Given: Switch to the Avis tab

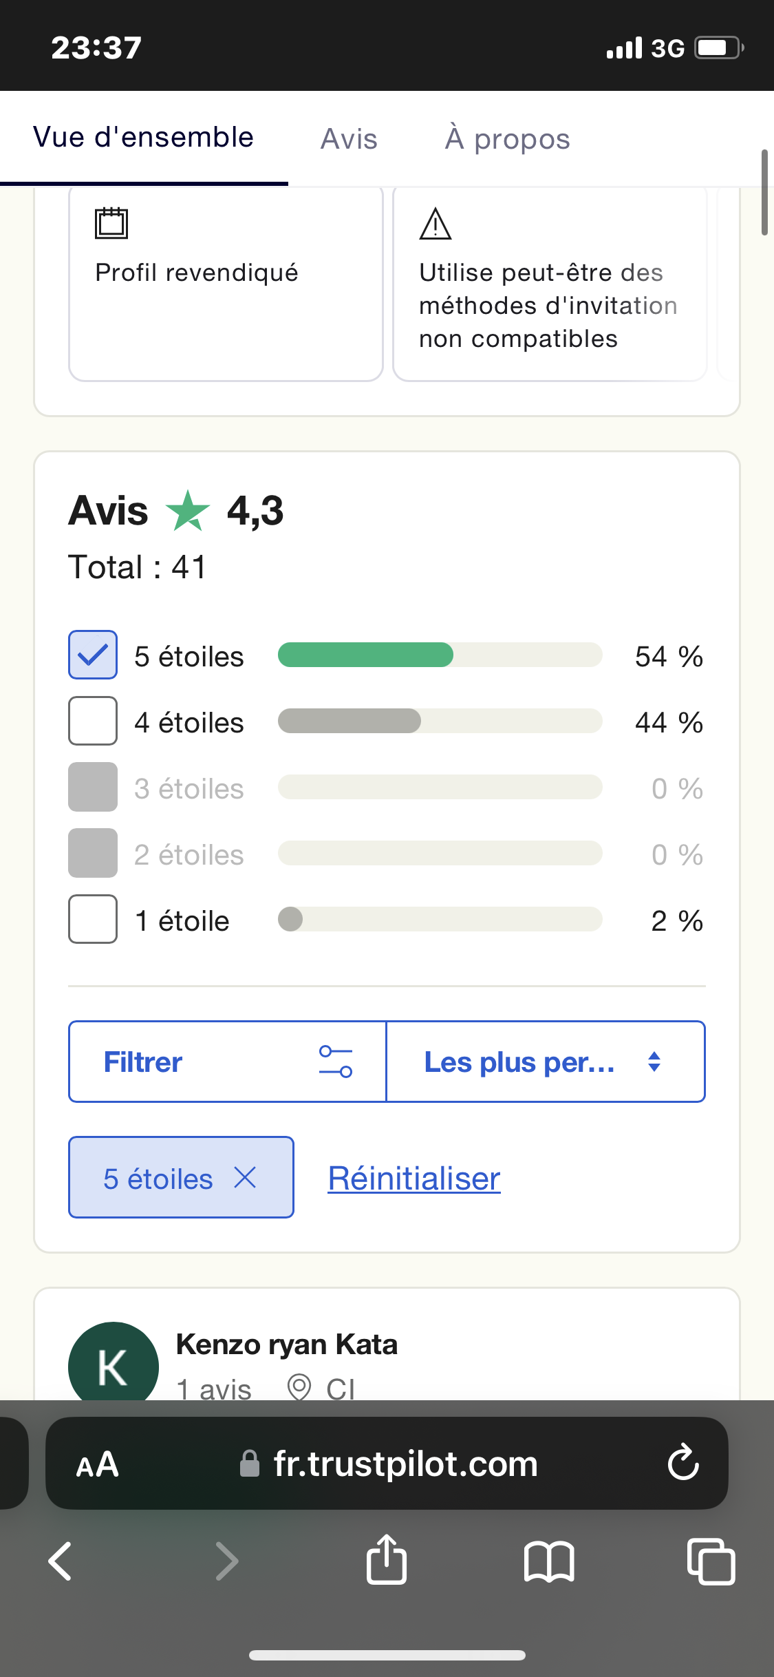Looking at the screenshot, I should point(349,139).
